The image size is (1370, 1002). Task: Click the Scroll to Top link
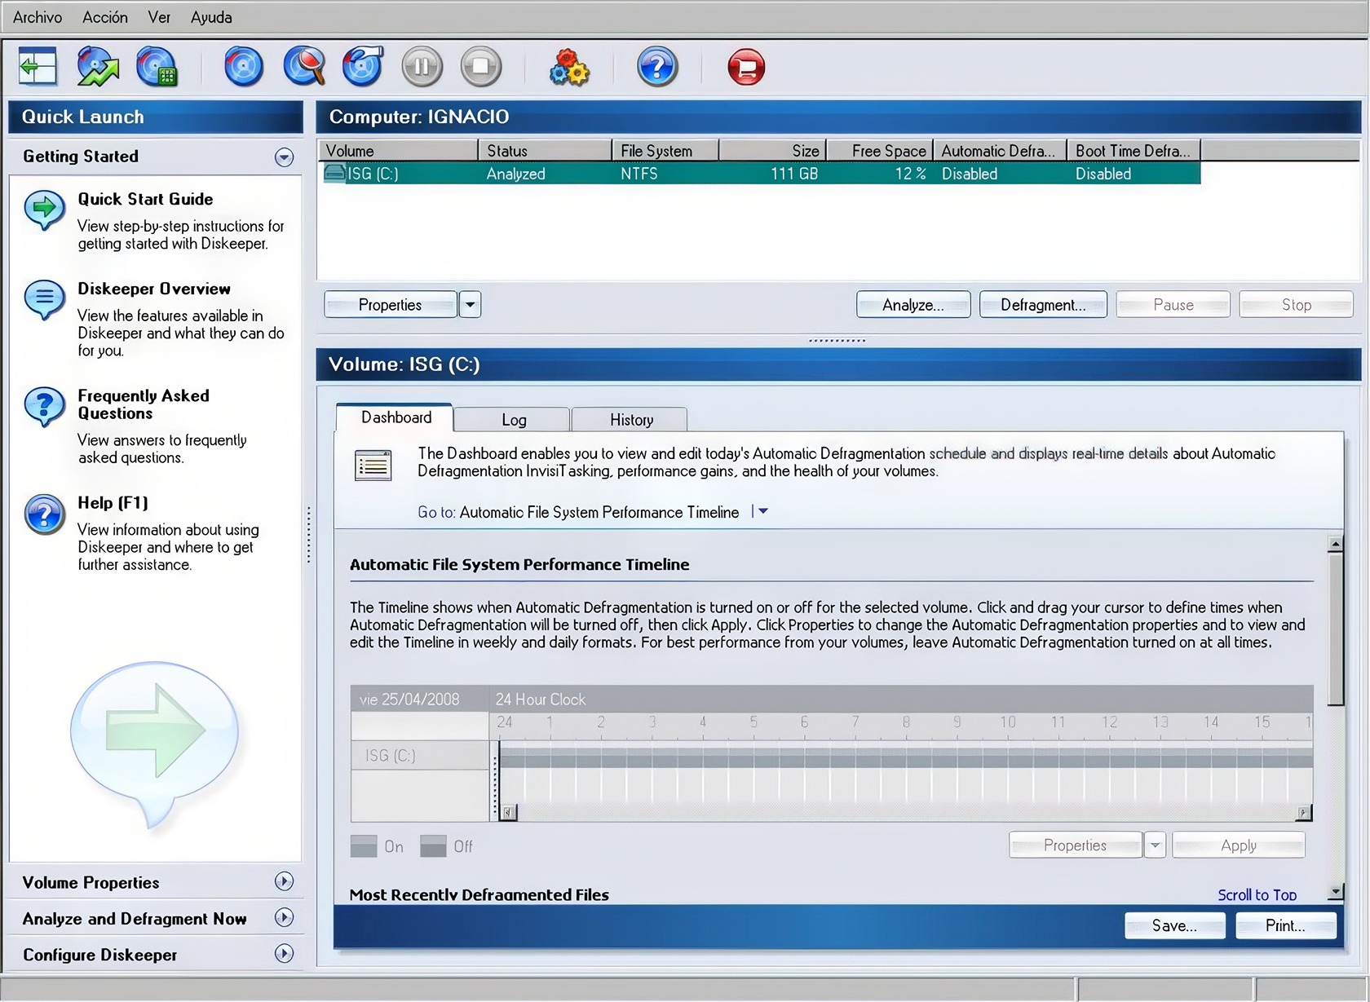tap(1256, 894)
